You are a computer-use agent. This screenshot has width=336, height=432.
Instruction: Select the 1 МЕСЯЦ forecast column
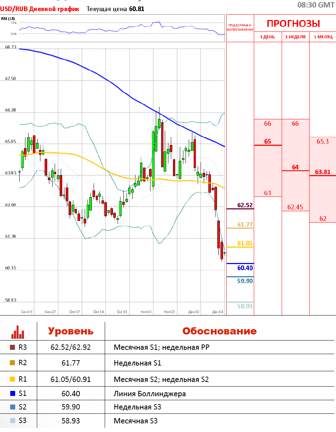[x=323, y=37]
